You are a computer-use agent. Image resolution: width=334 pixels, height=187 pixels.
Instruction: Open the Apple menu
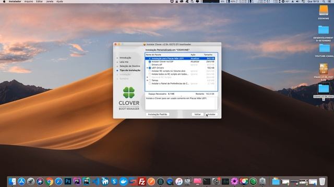click(4, 2)
